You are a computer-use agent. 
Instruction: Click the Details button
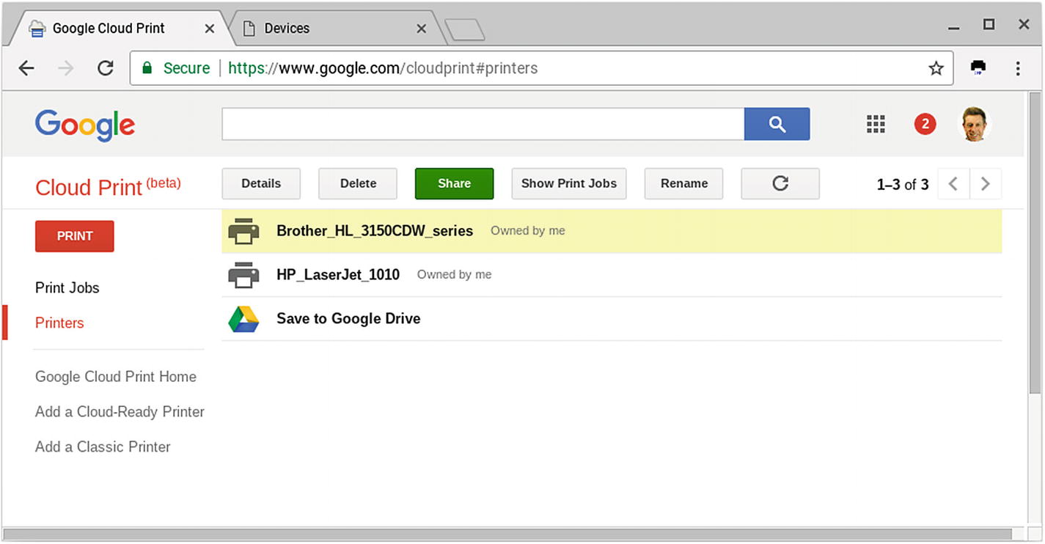(x=261, y=183)
